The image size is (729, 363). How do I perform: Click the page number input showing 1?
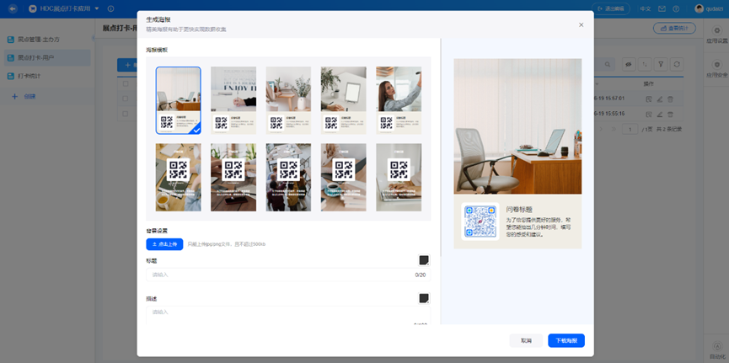click(630, 129)
